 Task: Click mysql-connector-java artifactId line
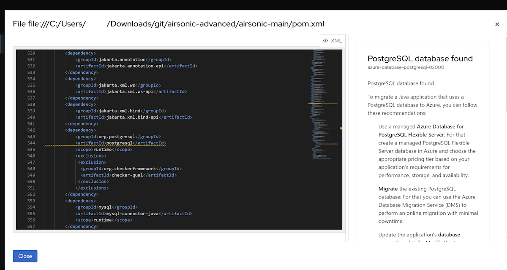tap(134, 214)
